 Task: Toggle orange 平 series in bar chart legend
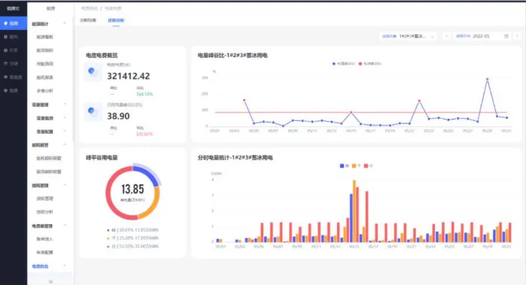pos(356,165)
